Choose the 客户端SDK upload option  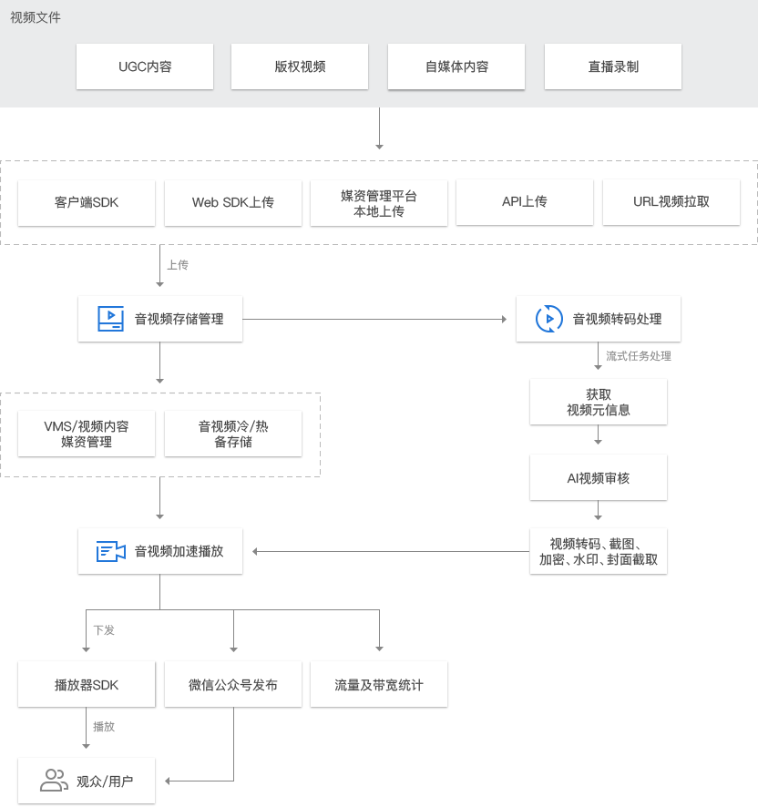point(87,202)
